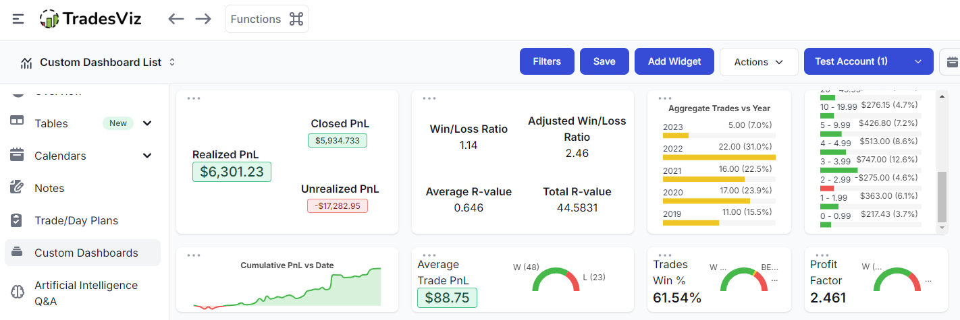960x320 pixels.
Task: Open the Test Account (1) dropdown
Action: click(868, 61)
